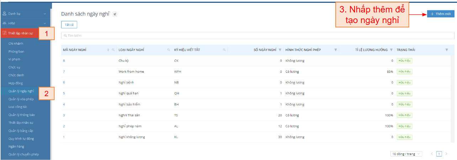The height and width of the screenshot is (160, 457).
Task: Click the search icon in Loại ngày nghỉ column
Action: 169,50
